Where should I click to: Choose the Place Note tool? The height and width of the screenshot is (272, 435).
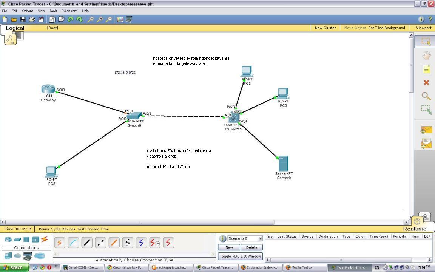click(426, 69)
